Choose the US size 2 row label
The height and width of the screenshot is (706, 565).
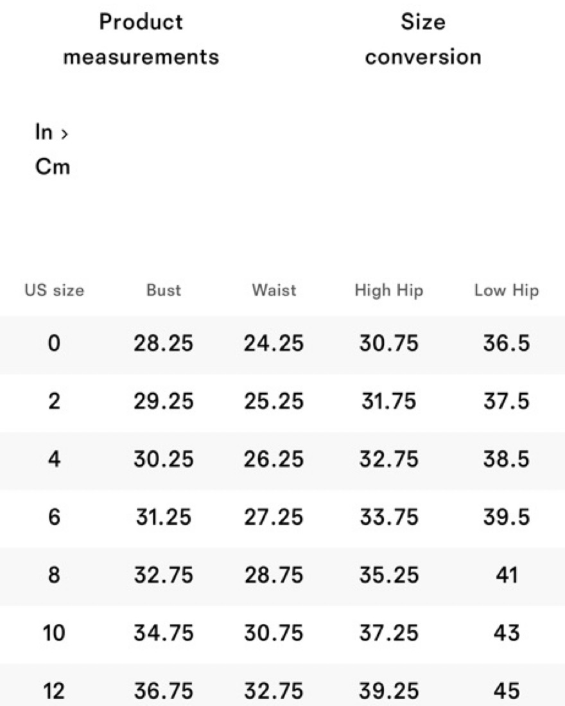(x=54, y=402)
